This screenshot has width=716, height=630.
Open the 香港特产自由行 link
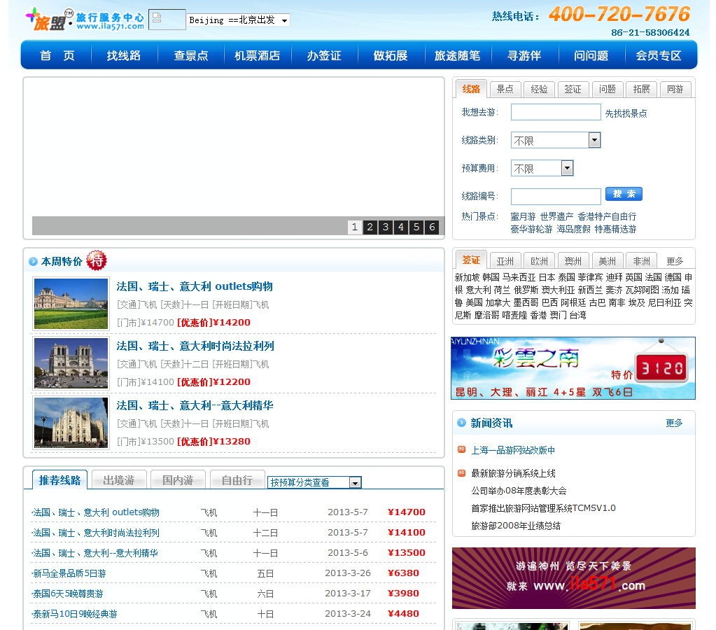point(607,216)
